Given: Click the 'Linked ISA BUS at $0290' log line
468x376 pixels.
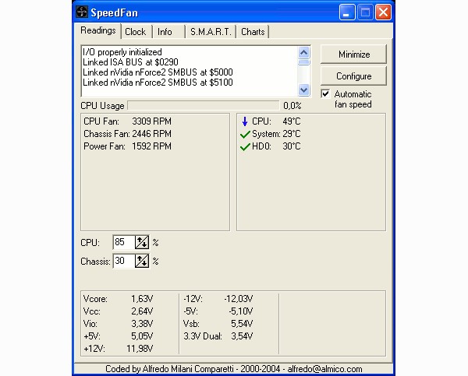Looking at the screenshot, I should click(130, 62).
